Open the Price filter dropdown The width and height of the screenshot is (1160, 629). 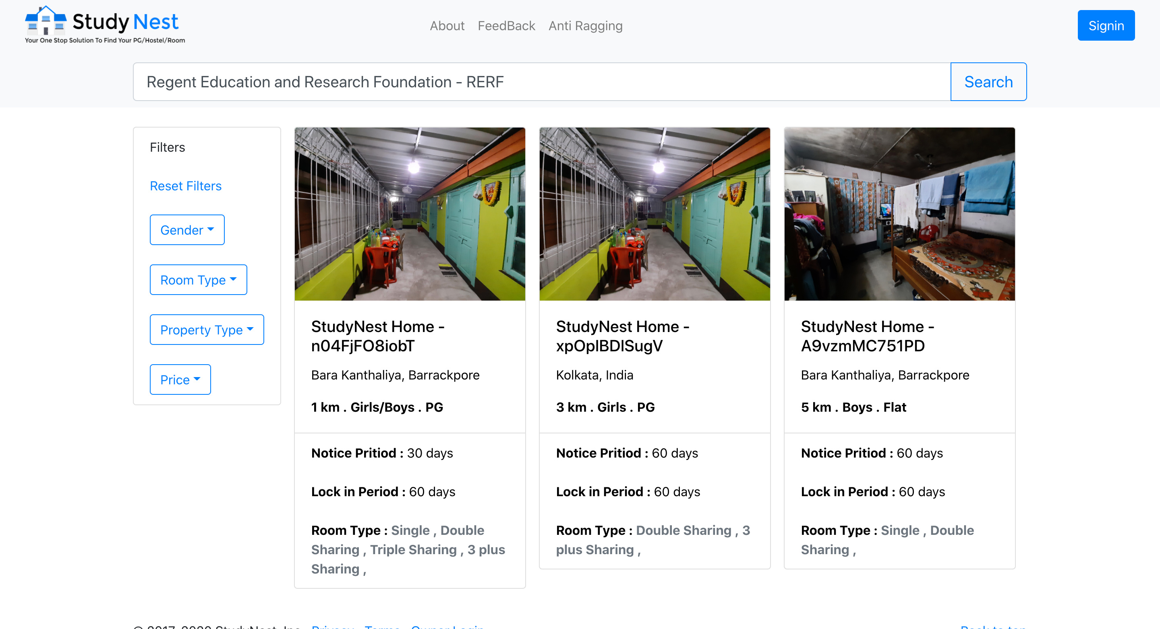(x=180, y=380)
